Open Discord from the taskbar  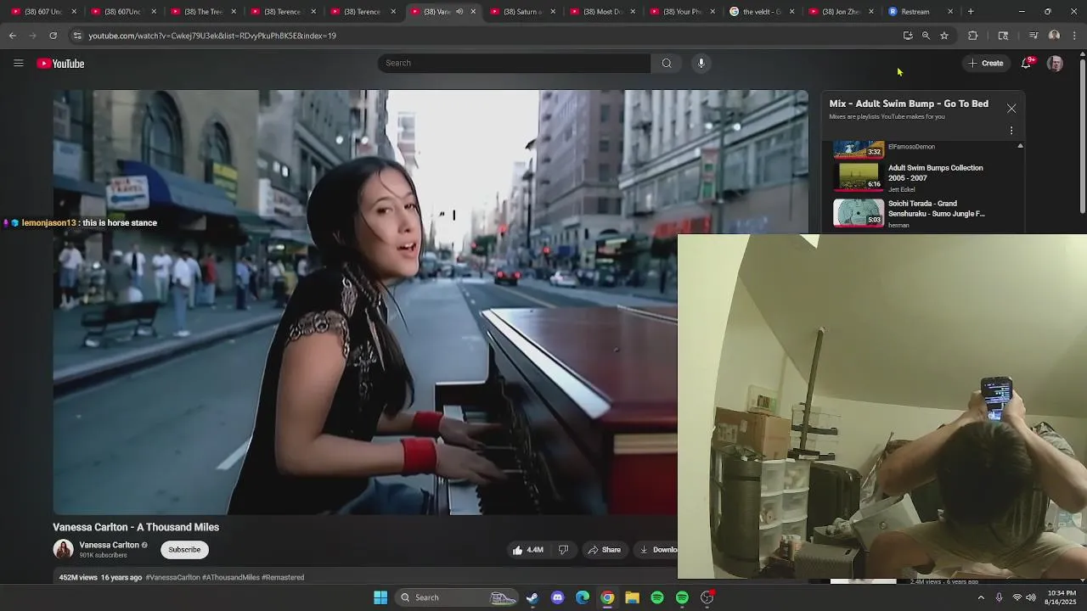point(557,597)
